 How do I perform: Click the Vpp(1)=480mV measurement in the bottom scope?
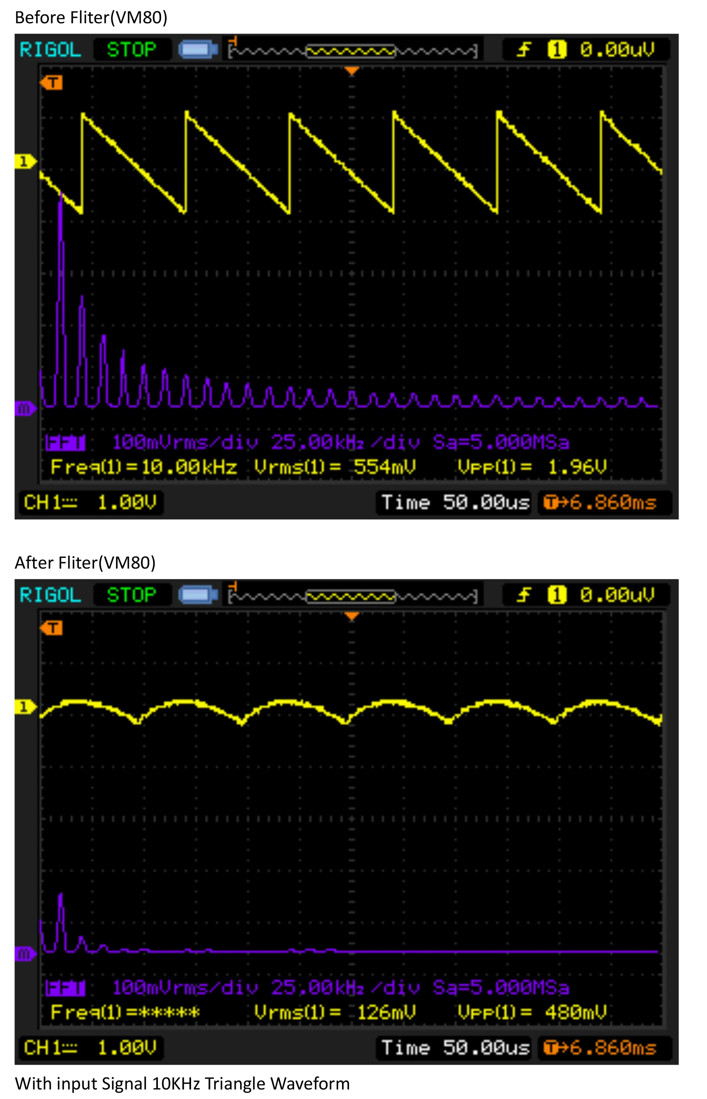(x=532, y=1012)
